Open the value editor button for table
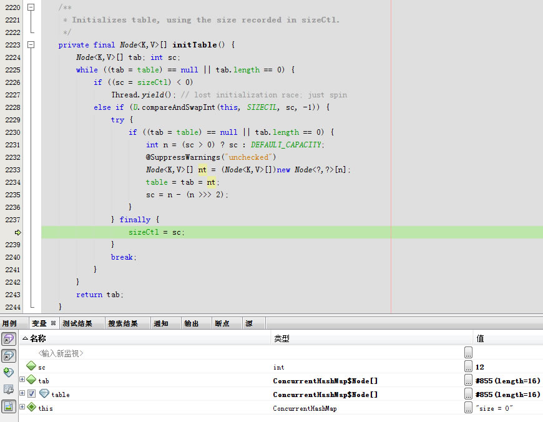Image resolution: width=543 pixels, height=422 pixels. click(x=468, y=394)
